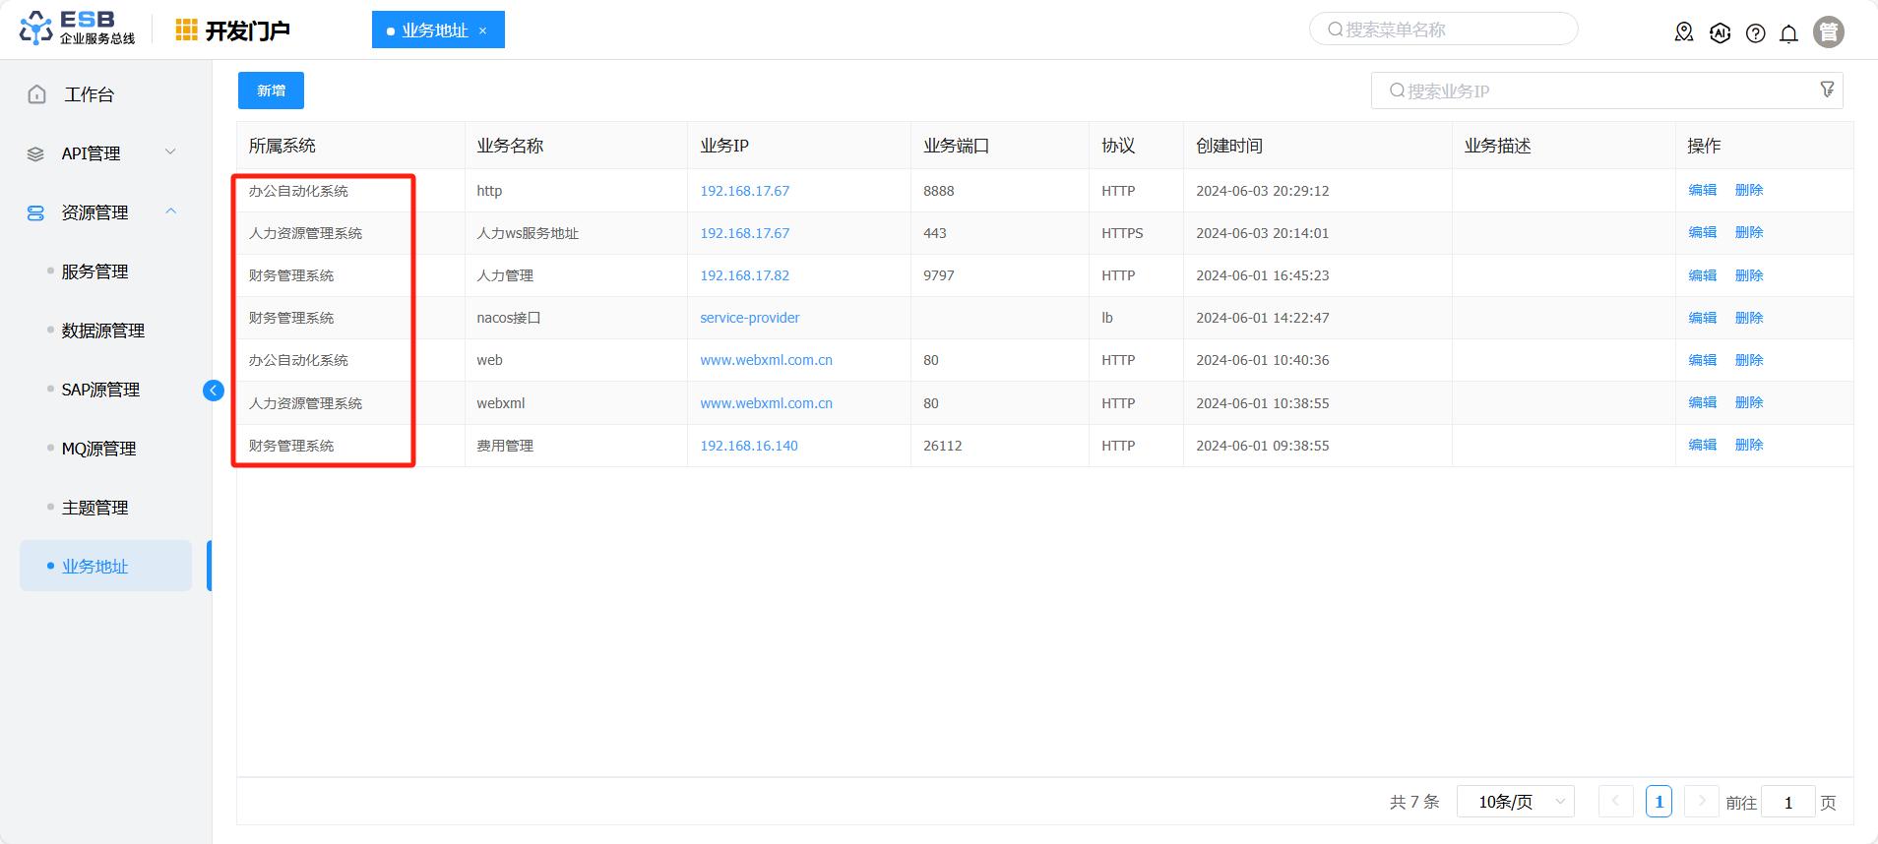1878x844 pixels.
Task: Click 删除 for the 费用管理 row
Action: click(x=1748, y=446)
